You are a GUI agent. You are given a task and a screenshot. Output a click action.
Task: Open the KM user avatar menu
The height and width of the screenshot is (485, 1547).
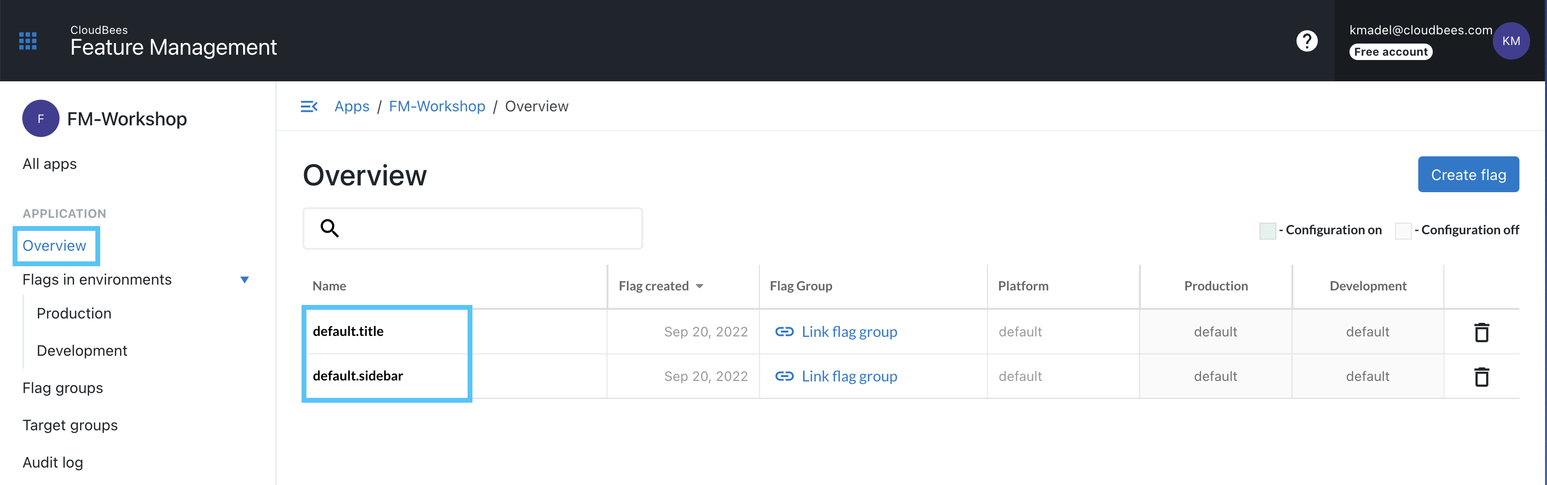point(1510,41)
